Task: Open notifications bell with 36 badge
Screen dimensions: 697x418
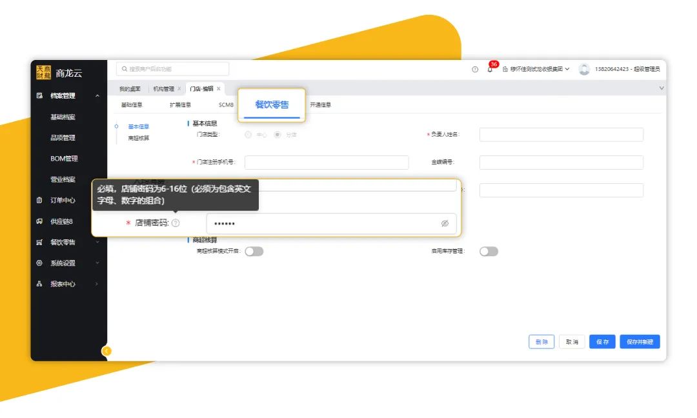Action: pos(490,69)
